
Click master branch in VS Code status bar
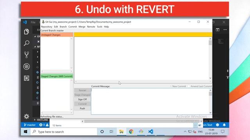click(x=30, y=125)
